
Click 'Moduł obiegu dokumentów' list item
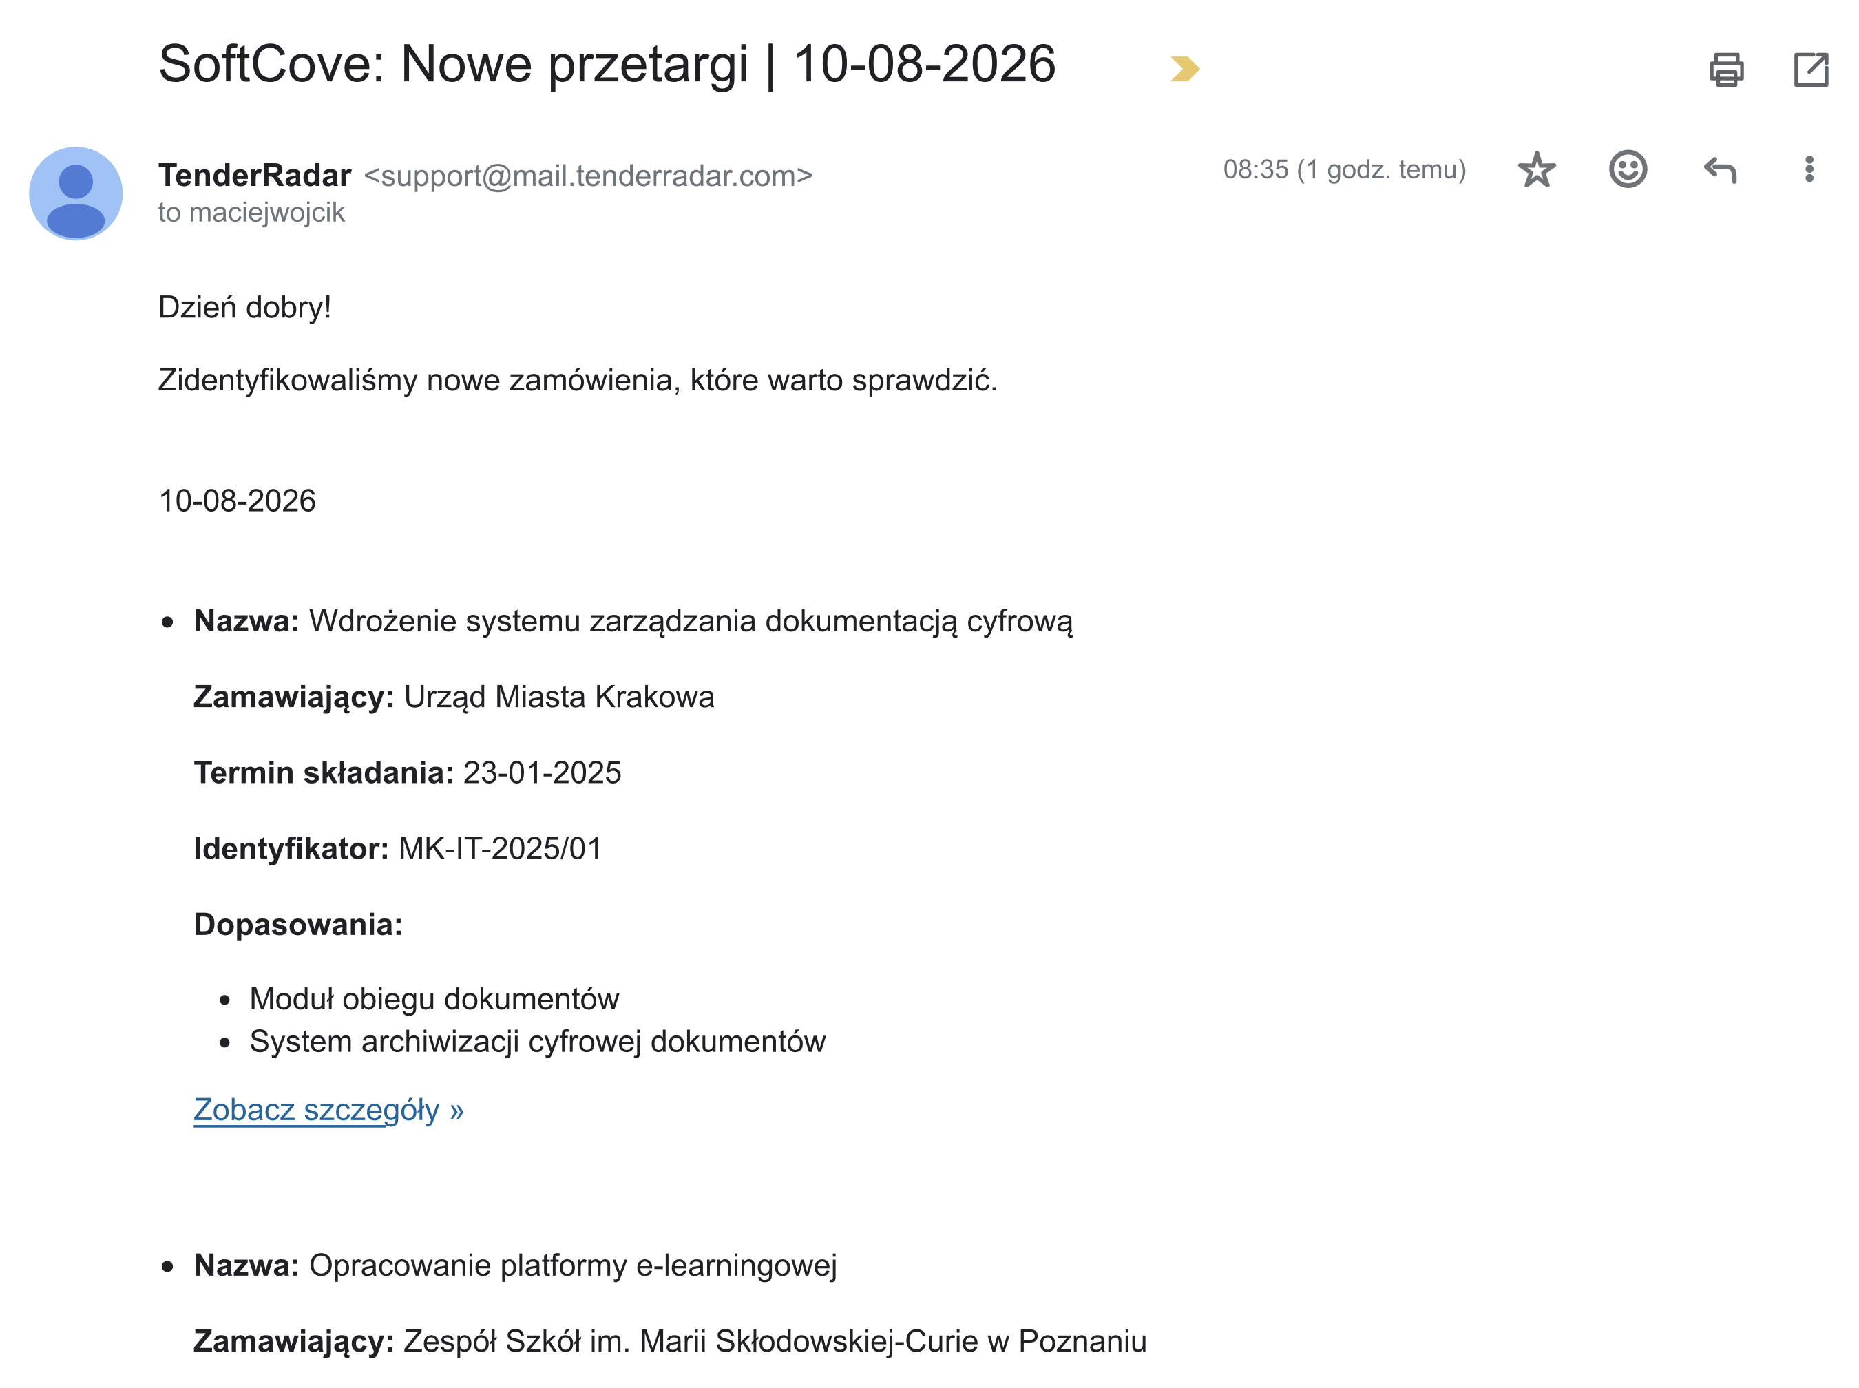[434, 999]
